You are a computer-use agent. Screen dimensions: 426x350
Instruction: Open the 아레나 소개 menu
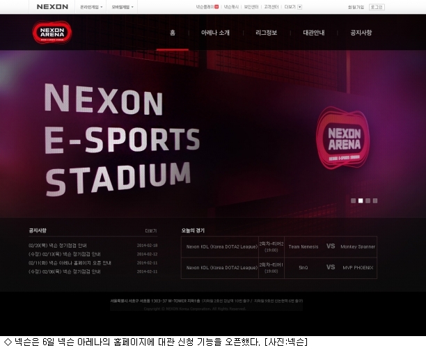point(215,33)
